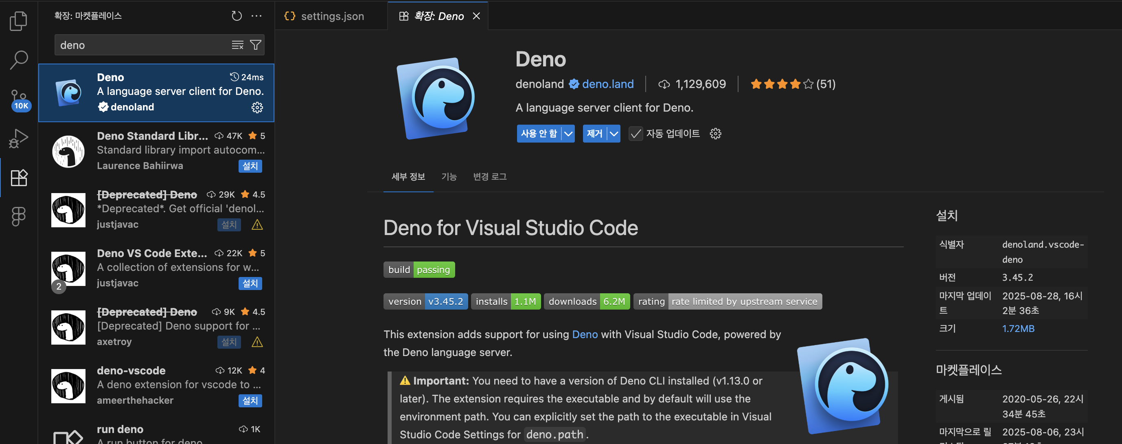Expand dropdown arrow next to 사용 안 함
The width and height of the screenshot is (1122, 444).
568,134
